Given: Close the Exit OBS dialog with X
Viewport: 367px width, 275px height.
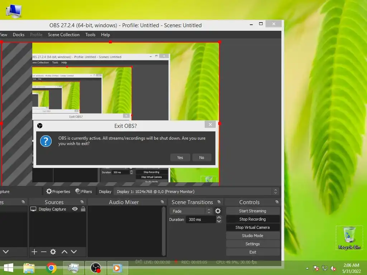Looking at the screenshot, I should coord(210,124).
